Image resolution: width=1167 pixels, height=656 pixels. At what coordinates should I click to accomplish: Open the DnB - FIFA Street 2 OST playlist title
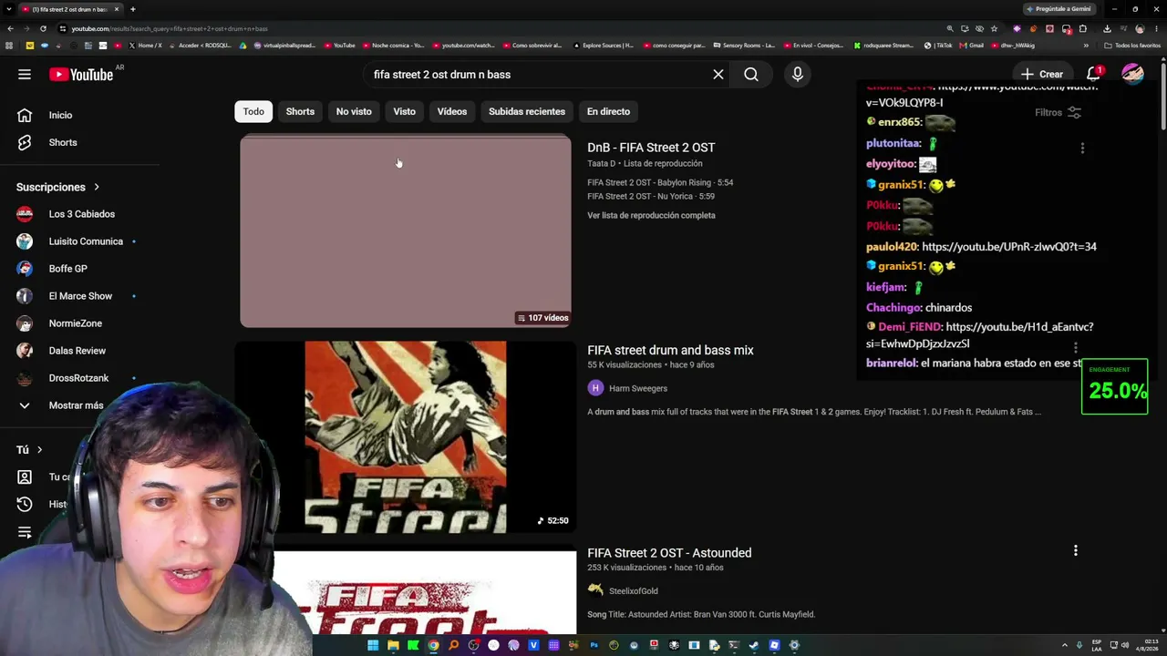tap(651, 148)
